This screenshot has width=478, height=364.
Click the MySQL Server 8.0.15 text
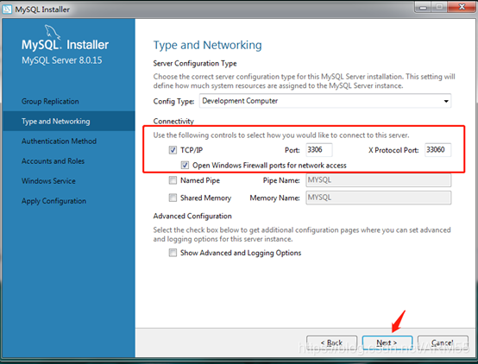[62, 60]
